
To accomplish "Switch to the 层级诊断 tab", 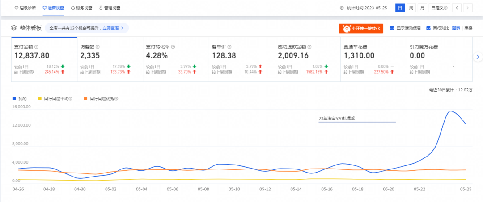I will [x=25, y=8].
